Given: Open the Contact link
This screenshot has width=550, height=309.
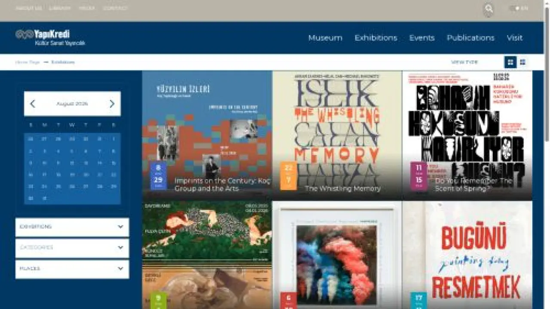Looking at the screenshot, I should coord(115,8).
